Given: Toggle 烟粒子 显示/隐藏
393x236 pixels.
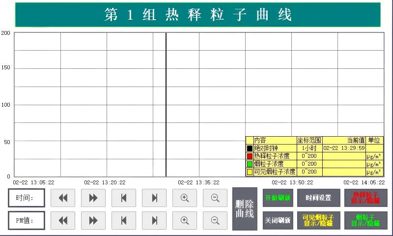Looking at the screenshot, I should [365, 220].
